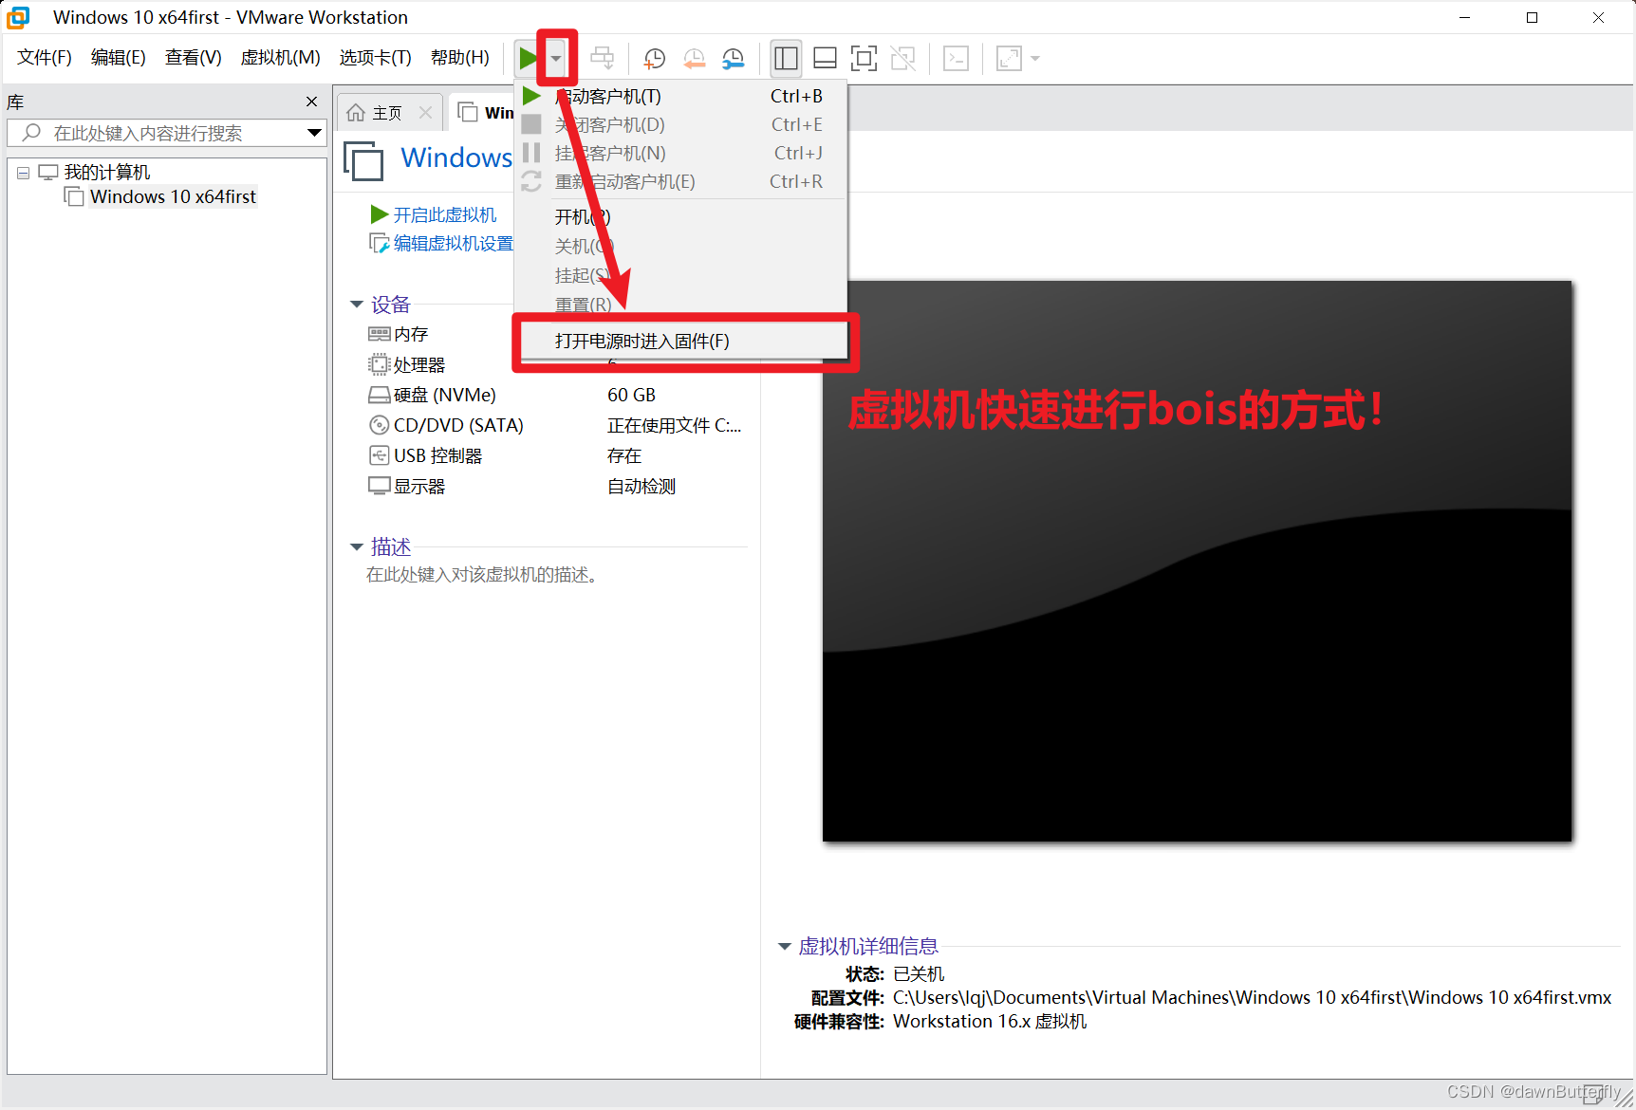Click the send Ctrl+Alt+Del toolbar icon
1636x1110 pixels.
pos(603,59)
